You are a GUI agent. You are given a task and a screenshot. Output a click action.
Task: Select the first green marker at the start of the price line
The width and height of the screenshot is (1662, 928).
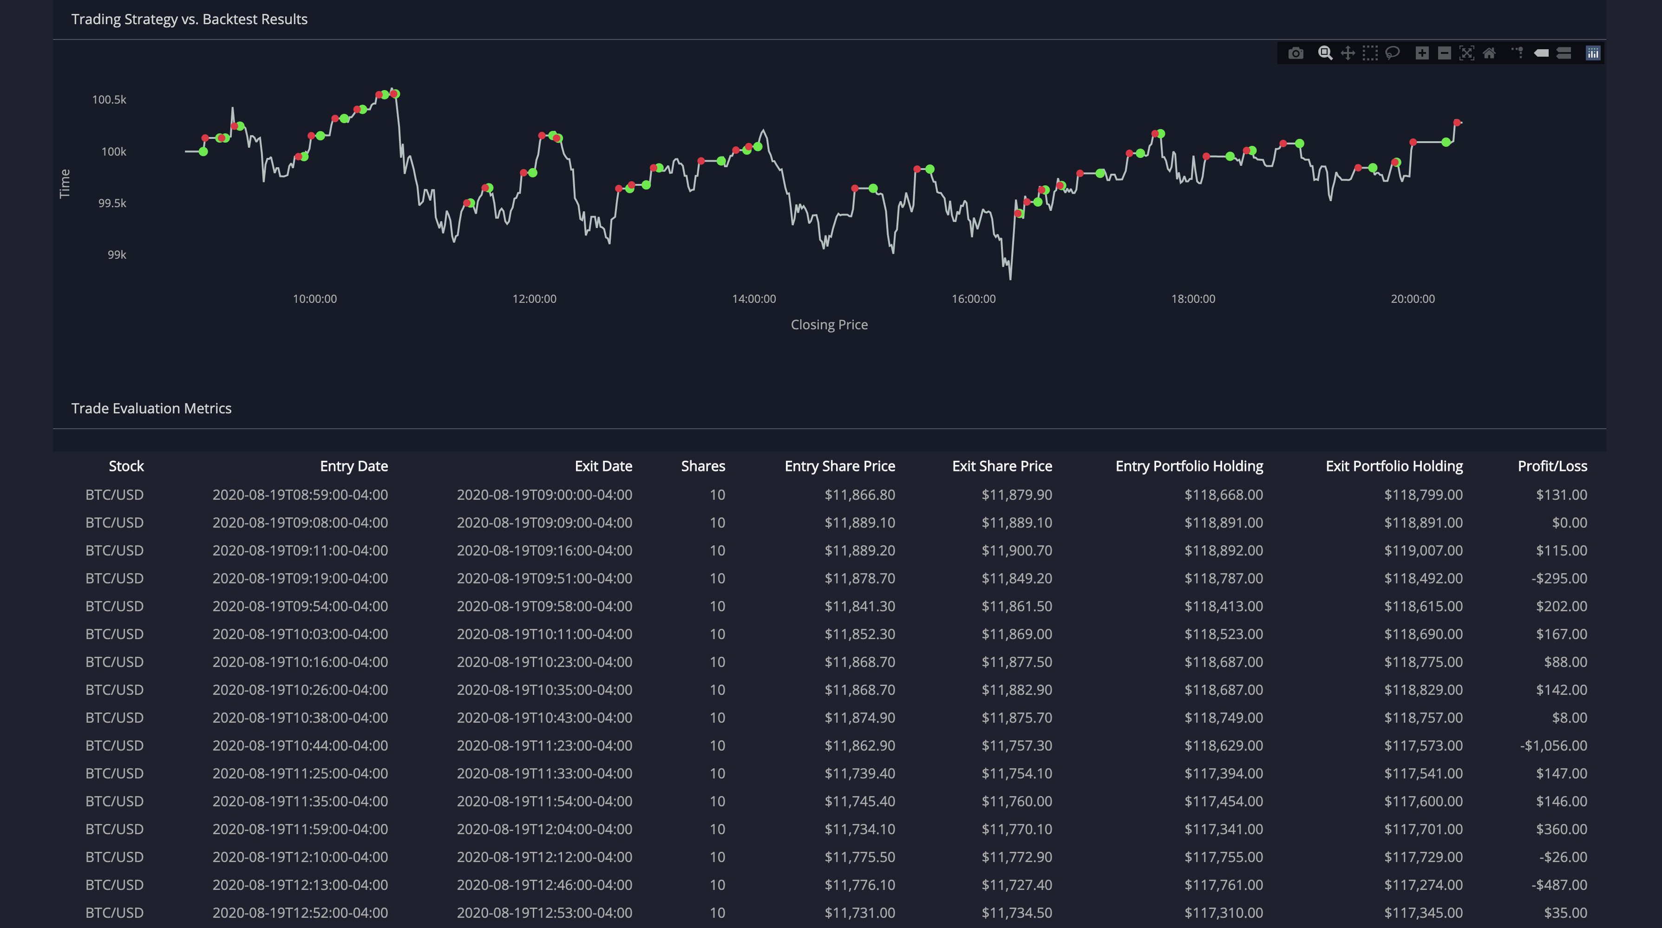tap(203, 152)
